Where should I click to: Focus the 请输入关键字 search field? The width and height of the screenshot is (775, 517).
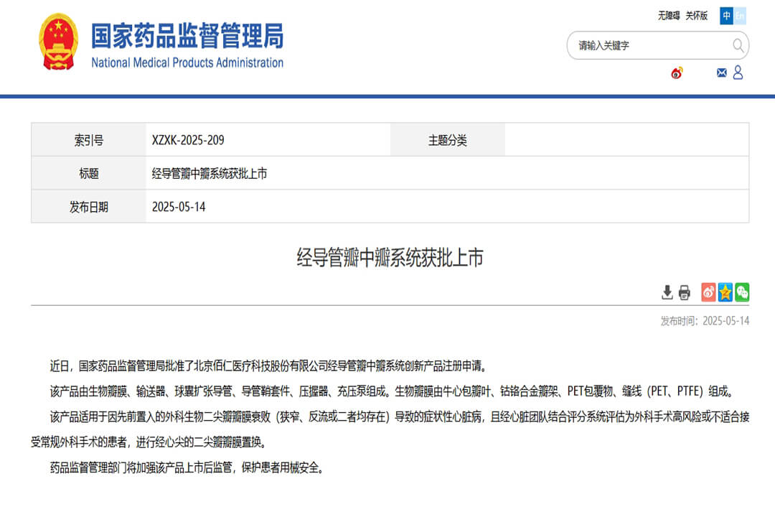click(x=657, y=45)
